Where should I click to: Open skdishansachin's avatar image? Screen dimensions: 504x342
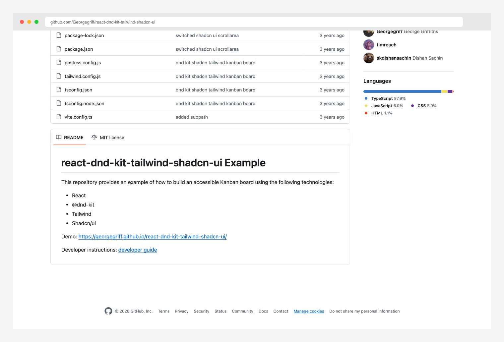pos(369,58)
